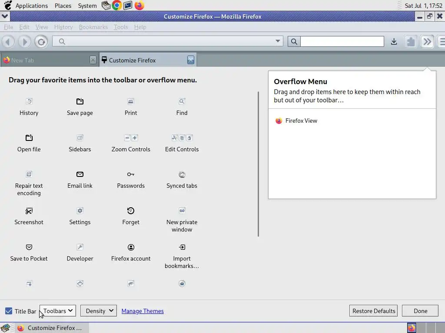Open the System menu
The image size is (445, 333).
coord(87,6)
